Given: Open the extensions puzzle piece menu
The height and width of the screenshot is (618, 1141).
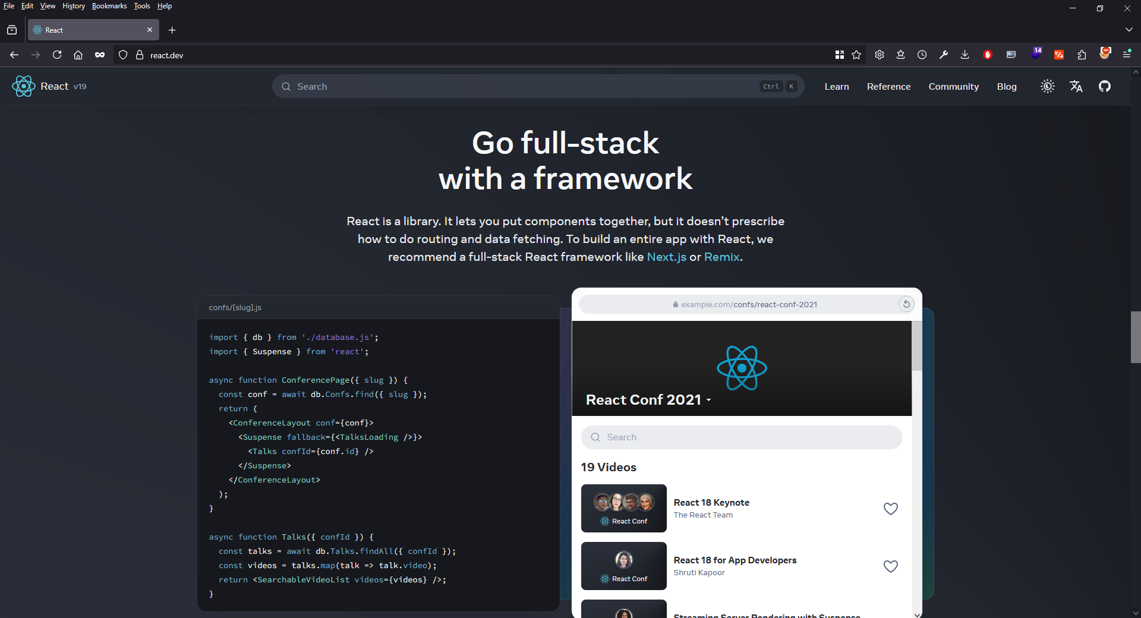Looking at the screenshot, I should [x=1082, y=55].
